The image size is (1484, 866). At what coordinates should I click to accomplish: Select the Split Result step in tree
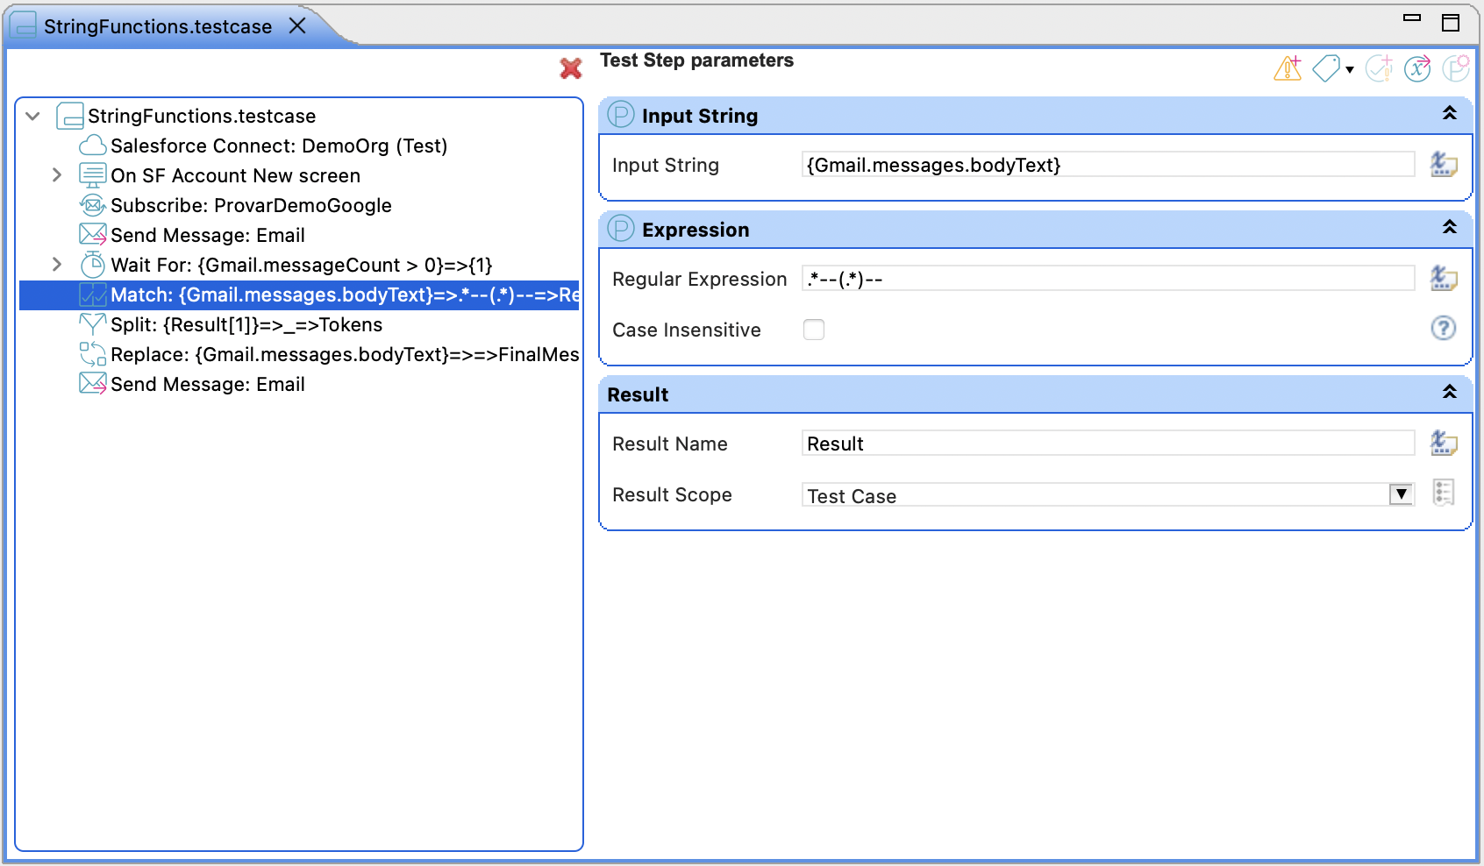[x=246, y=325]
